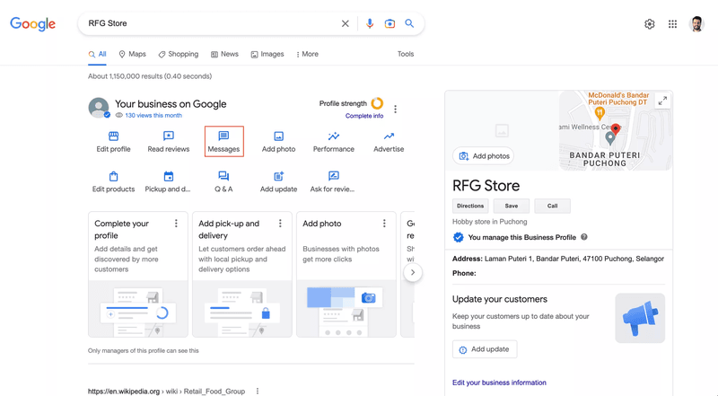The width and height of the screenshot is (718, 396).
Task: Open search Tools
Action: pyautogui.click(x=406, y=54)
